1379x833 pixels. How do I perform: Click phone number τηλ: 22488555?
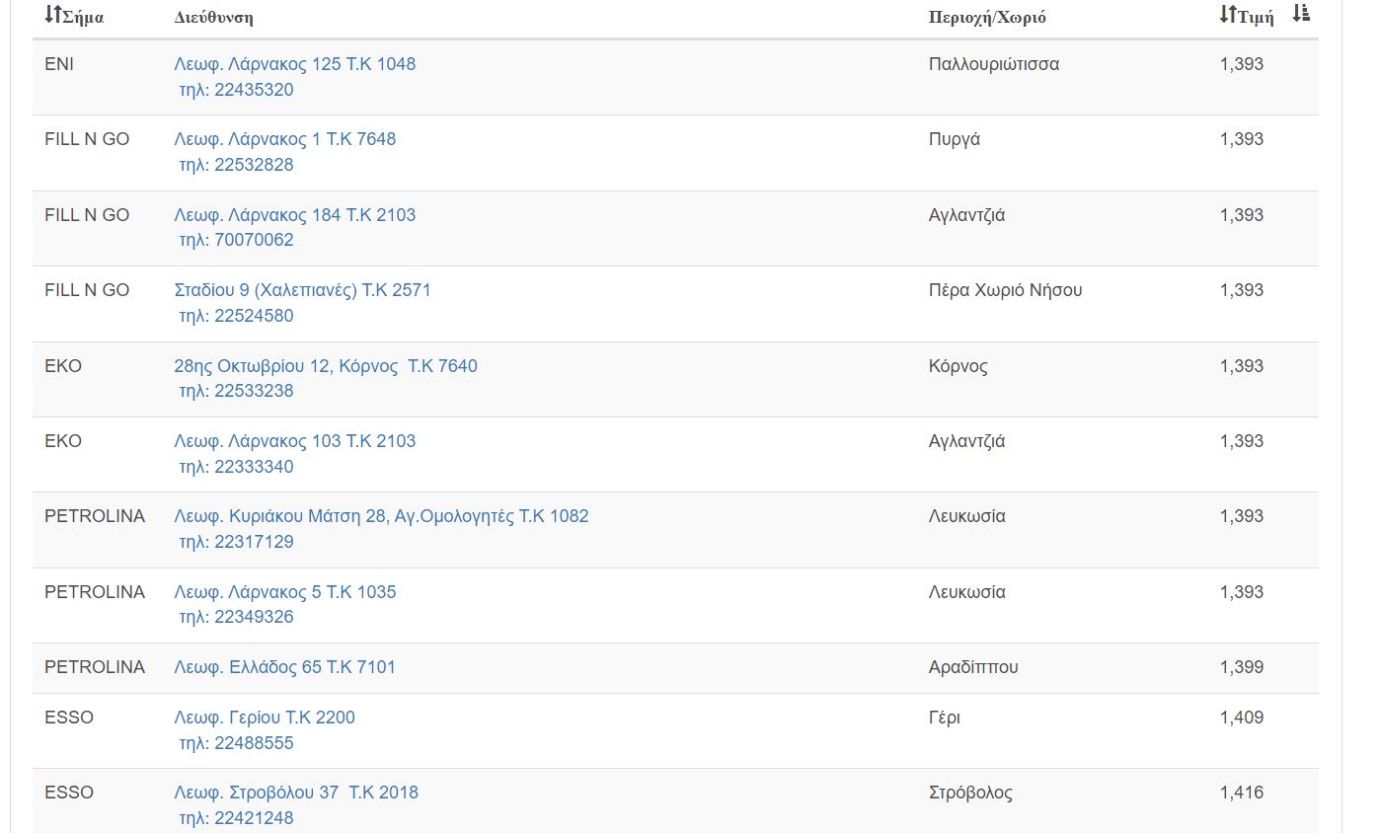point(236,743)
